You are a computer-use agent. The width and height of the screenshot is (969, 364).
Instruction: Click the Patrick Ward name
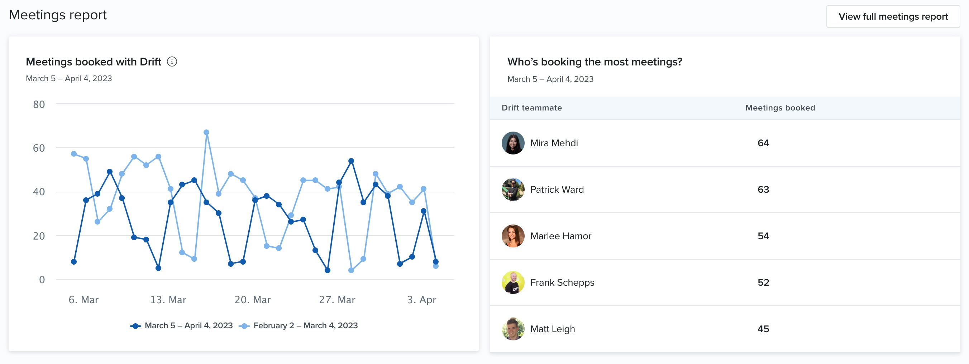(557, 190)
